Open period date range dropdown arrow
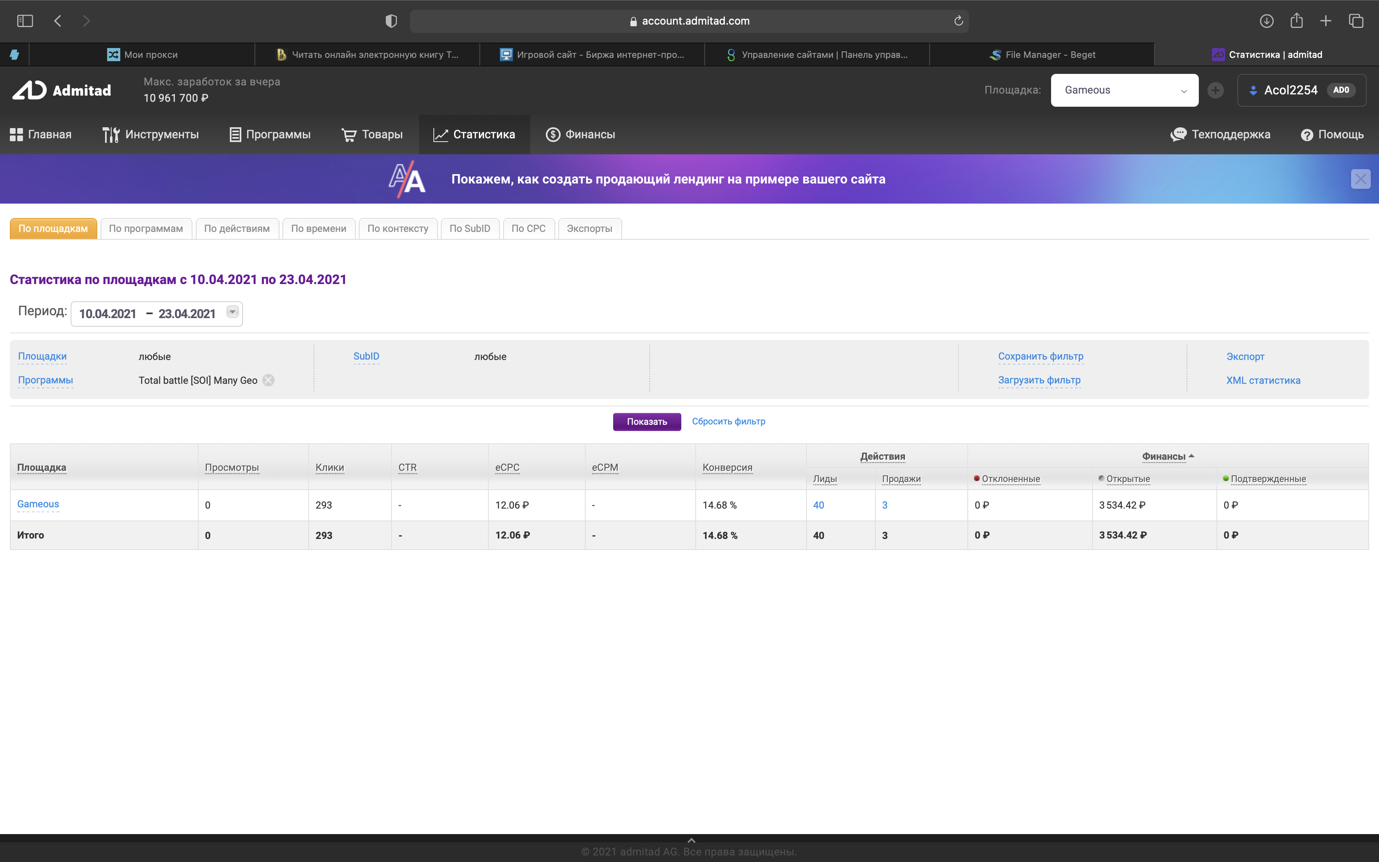The width and height of the screenshot is (1379, 862). pos(232,312)
